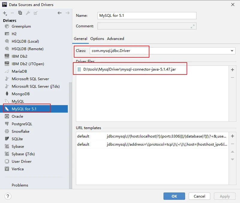
Task: Click the back arrow in toolbar
Action: pos(59,13)
